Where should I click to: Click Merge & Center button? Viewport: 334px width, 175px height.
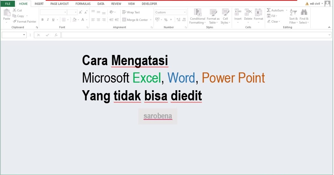[135, 20]
